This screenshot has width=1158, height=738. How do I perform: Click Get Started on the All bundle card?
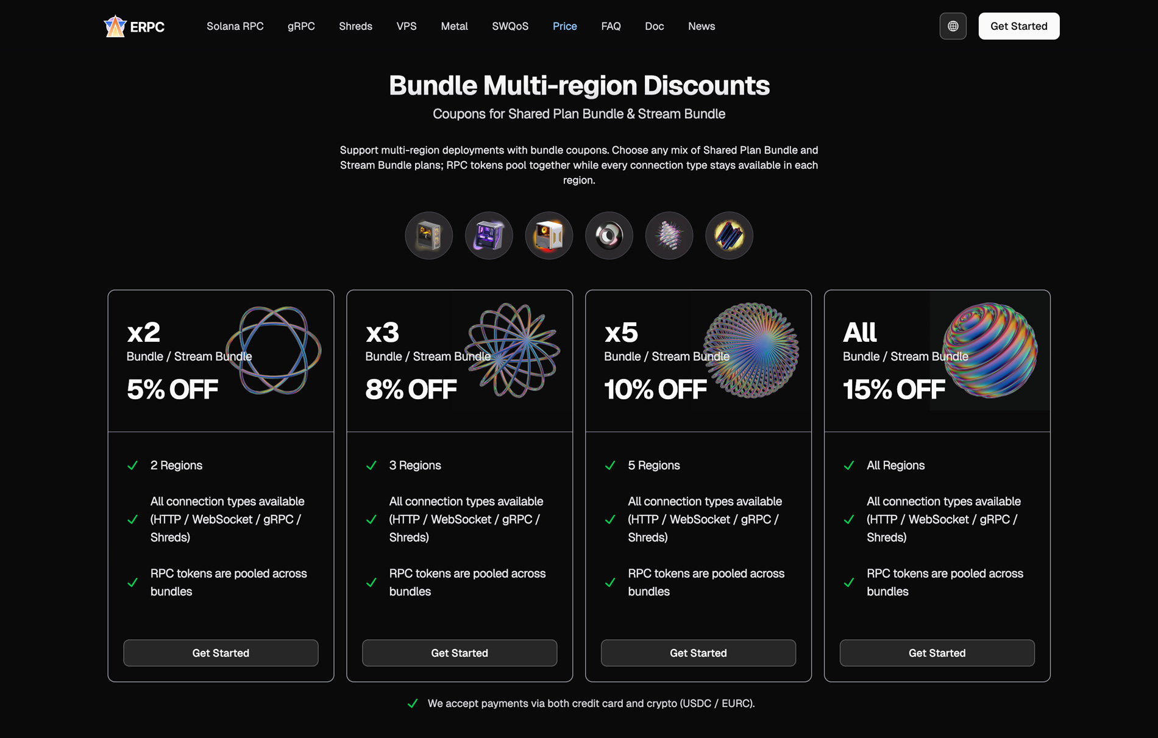coord(937,653)
